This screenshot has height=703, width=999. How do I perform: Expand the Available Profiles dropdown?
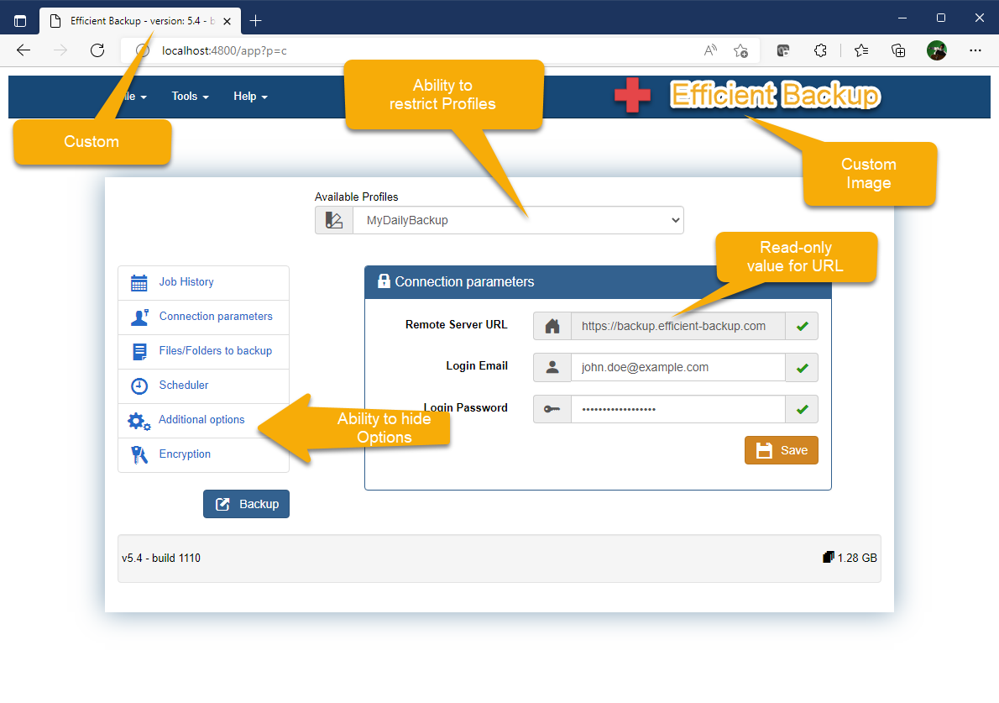518,220
